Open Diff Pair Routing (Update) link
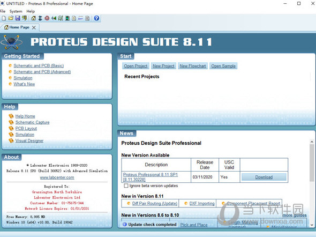 click(155, 203)
